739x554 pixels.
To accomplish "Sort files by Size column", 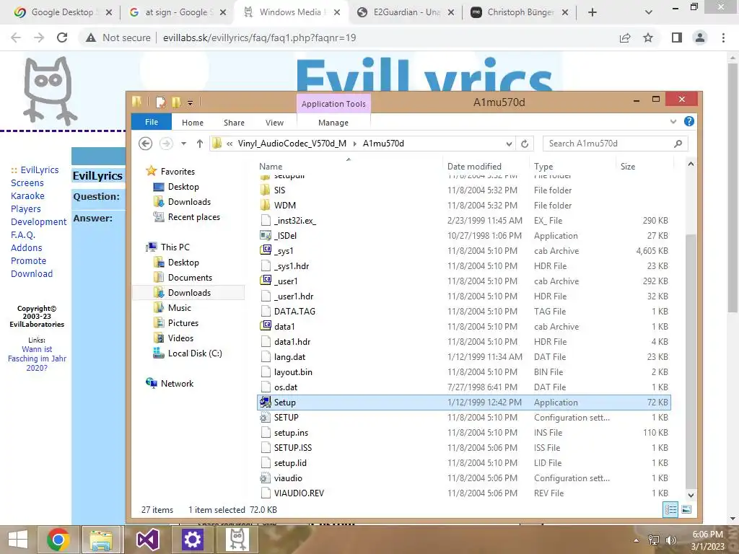I will [628, 167].
